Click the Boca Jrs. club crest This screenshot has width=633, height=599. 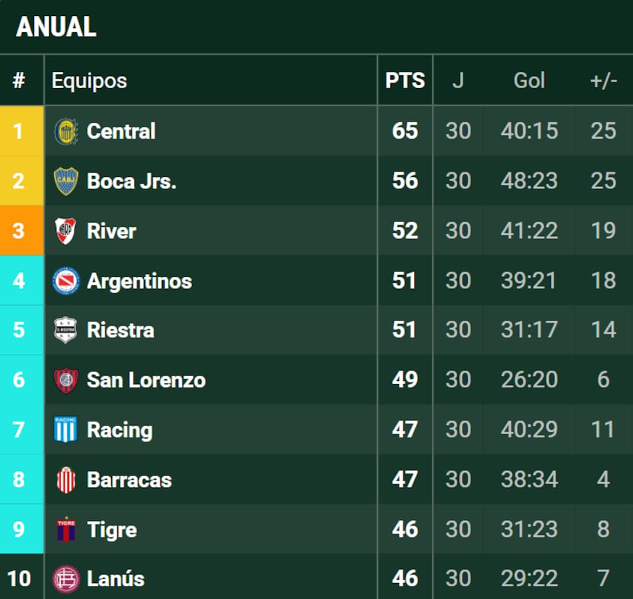pos(66,181)
